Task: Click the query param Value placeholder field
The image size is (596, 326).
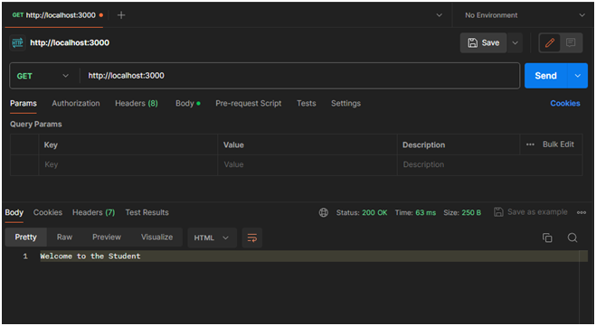Action: pyautogui.click(x=307, y=164)
